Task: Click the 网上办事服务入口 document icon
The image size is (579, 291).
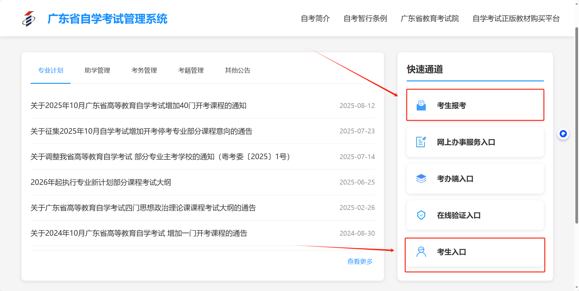Action: [421, 142]
